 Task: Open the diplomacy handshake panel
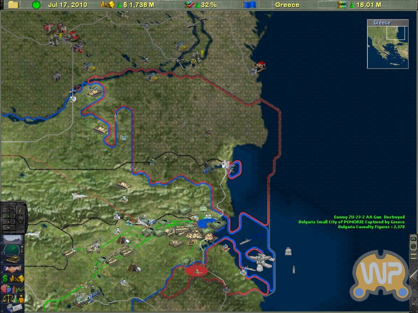(13, 269)
